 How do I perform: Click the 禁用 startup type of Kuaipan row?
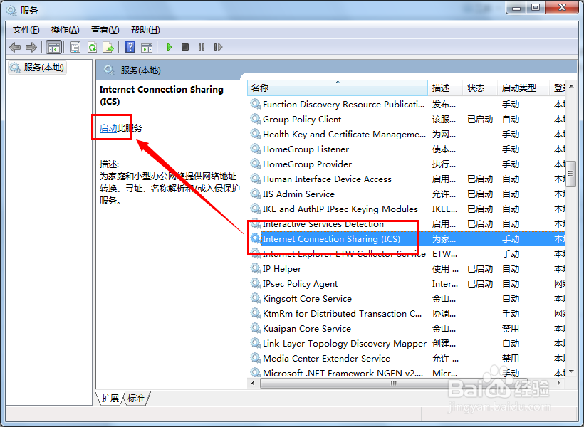[511, 328]
